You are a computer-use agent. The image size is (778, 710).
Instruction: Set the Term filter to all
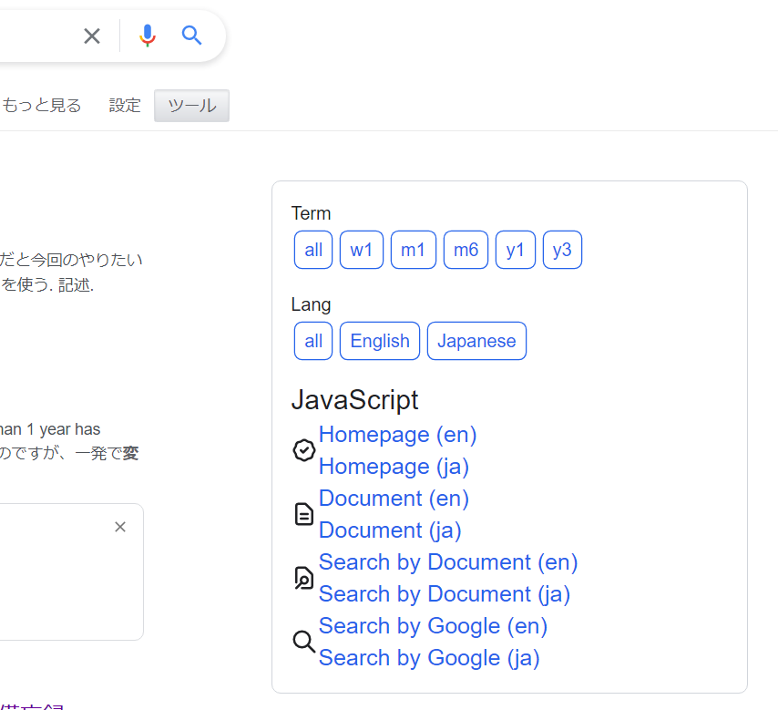[x=313, y=250]
